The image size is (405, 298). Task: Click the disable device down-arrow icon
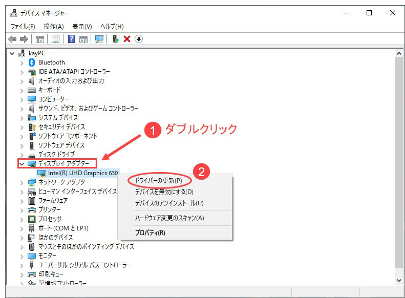(139, 39)
